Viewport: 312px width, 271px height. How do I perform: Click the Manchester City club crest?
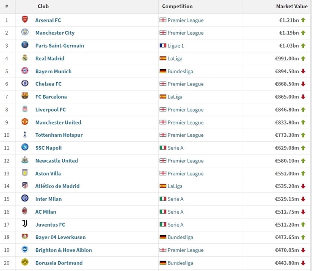click(25, 32)
